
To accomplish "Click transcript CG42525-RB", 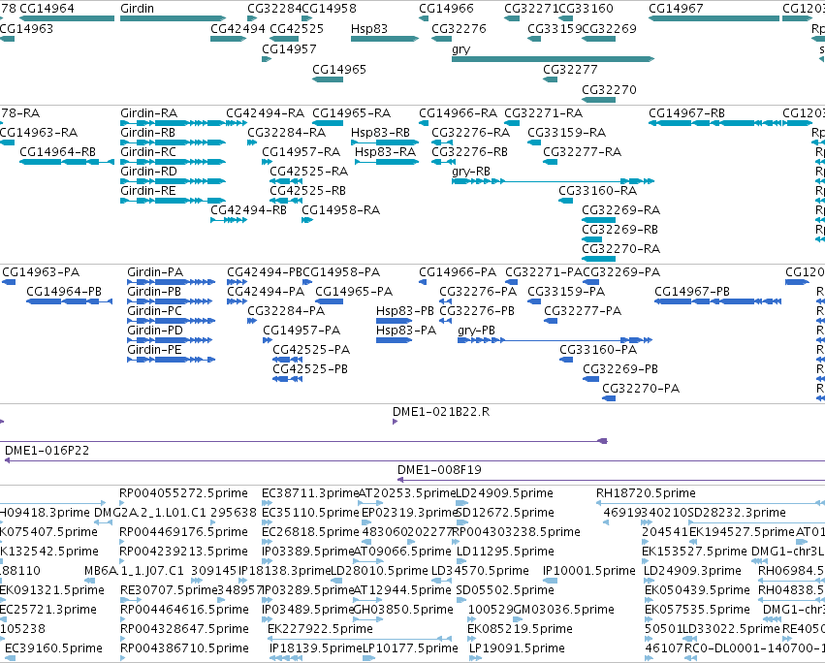I will coord(307,191).
